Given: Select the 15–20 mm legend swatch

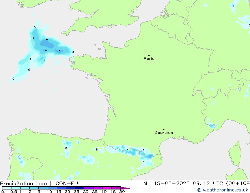Looking at the screenshot, I should [62, 188].
